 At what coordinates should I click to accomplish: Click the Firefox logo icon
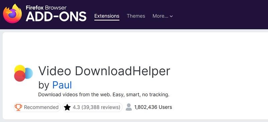click(12, 13)
